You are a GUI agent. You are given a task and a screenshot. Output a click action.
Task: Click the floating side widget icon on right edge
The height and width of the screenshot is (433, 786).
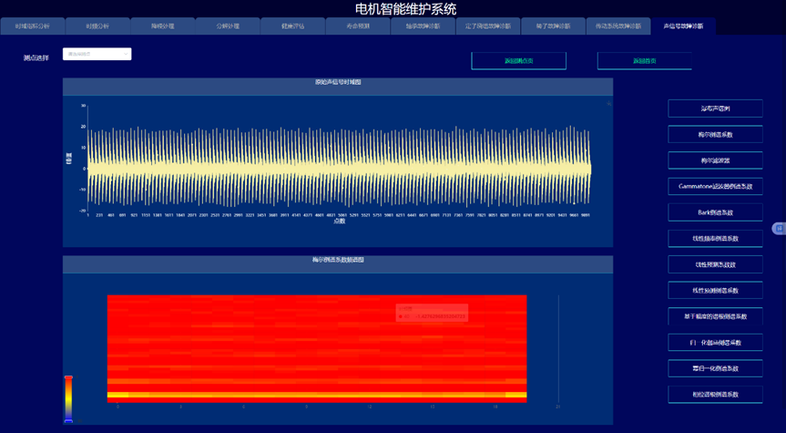click(779, 228)
